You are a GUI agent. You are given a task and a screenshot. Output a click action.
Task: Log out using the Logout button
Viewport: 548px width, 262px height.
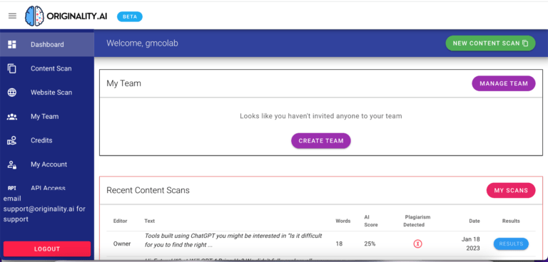coord(47,249)
